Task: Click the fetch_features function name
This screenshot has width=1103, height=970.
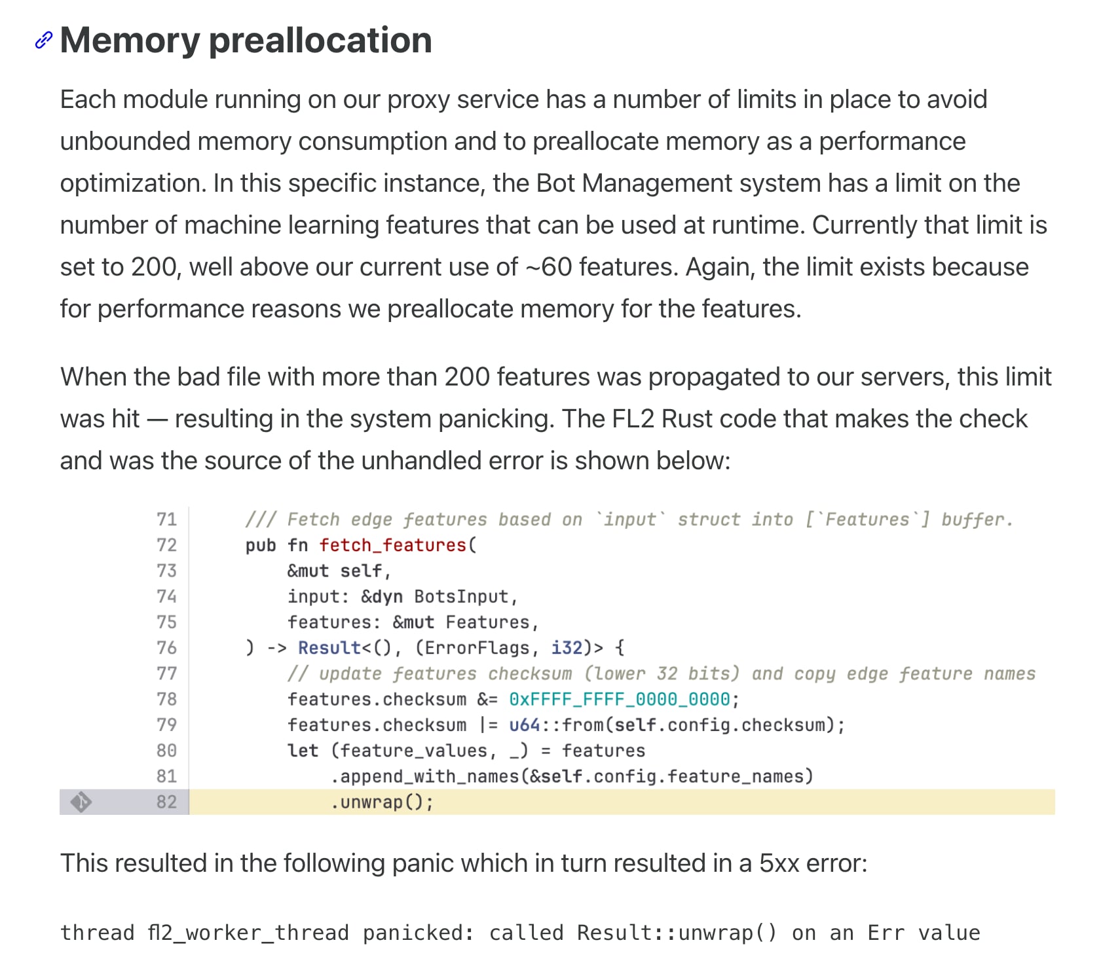Action: (392, 545)
